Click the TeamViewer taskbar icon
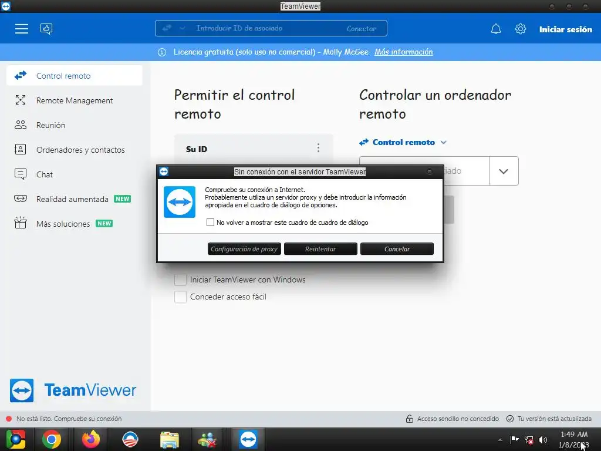Viewport: 601px width, 451px height. pyautogui.click(x=248, y=439)
